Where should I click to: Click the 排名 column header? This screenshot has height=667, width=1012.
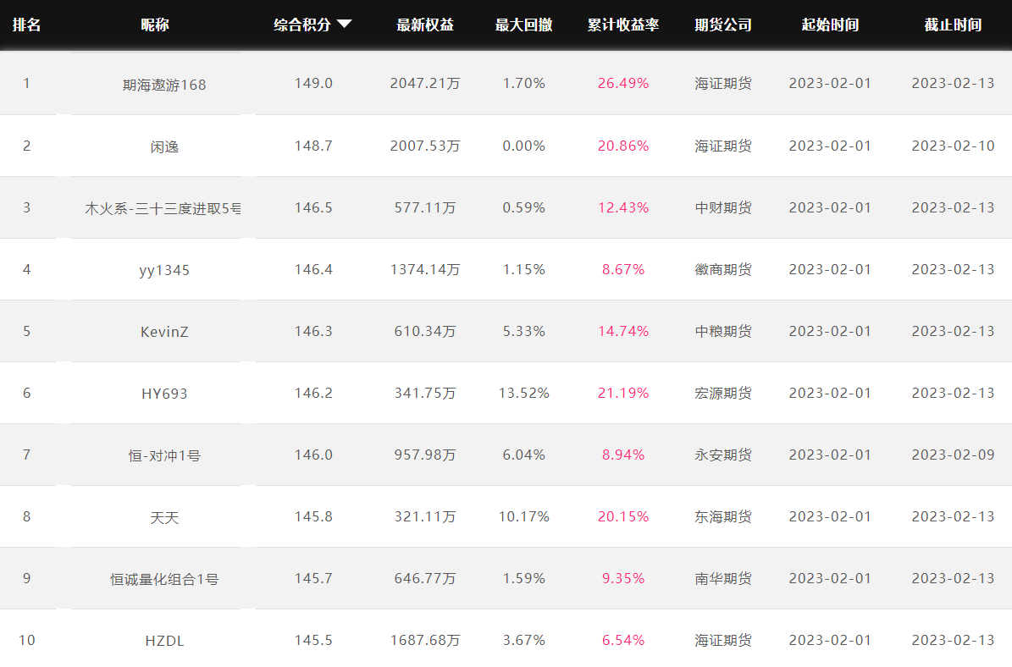point(26,25)
